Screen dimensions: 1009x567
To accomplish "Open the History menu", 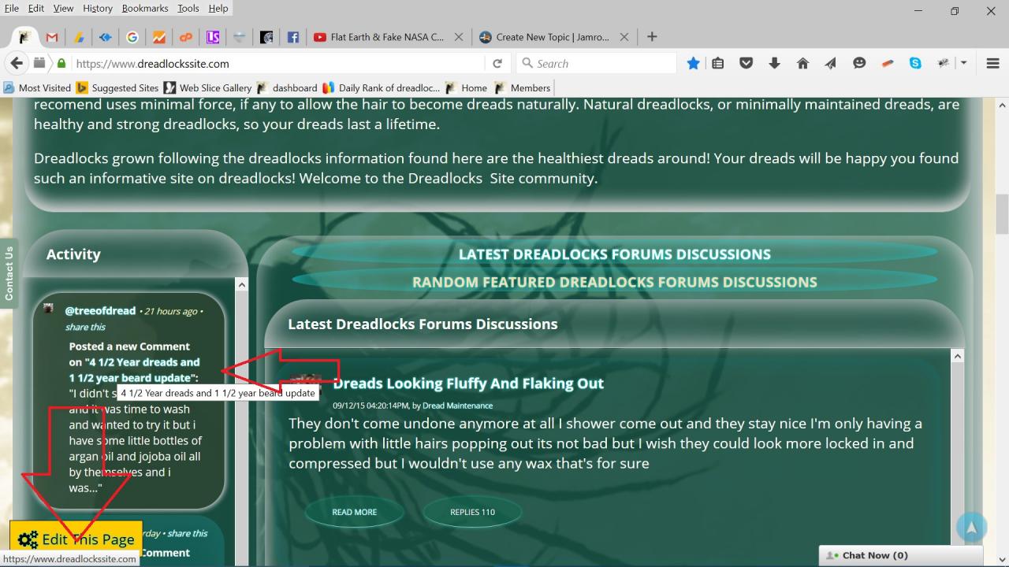I will click(98, 9).
